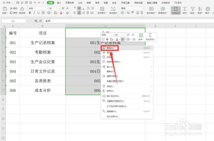Toggle Bold (B) in ribbon
This screenshot has width=214, height=141.
(30, 13)
